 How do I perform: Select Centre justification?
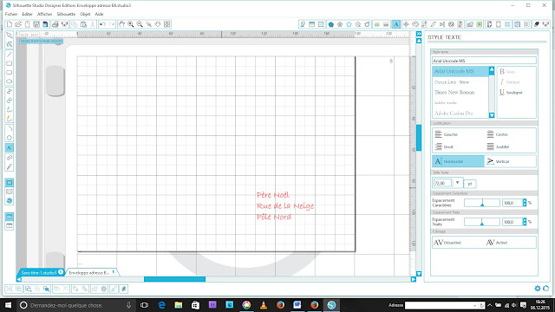tap(497, 134)
